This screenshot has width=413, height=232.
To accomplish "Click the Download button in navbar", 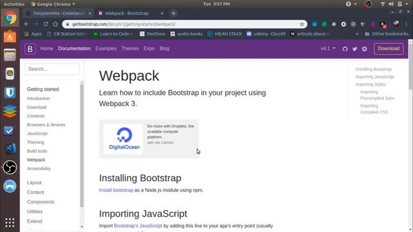I will [388, 49].
